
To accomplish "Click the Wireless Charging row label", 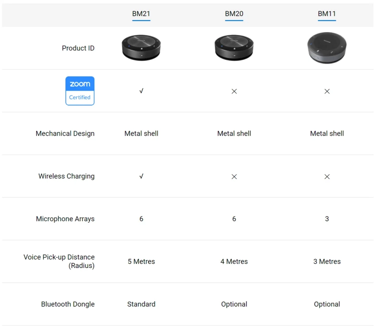I will click(x=66, y=176).
